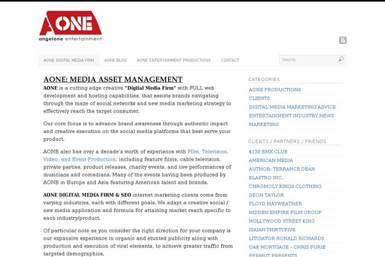Visit Hidden Empire Film Group link

[285, 212]
